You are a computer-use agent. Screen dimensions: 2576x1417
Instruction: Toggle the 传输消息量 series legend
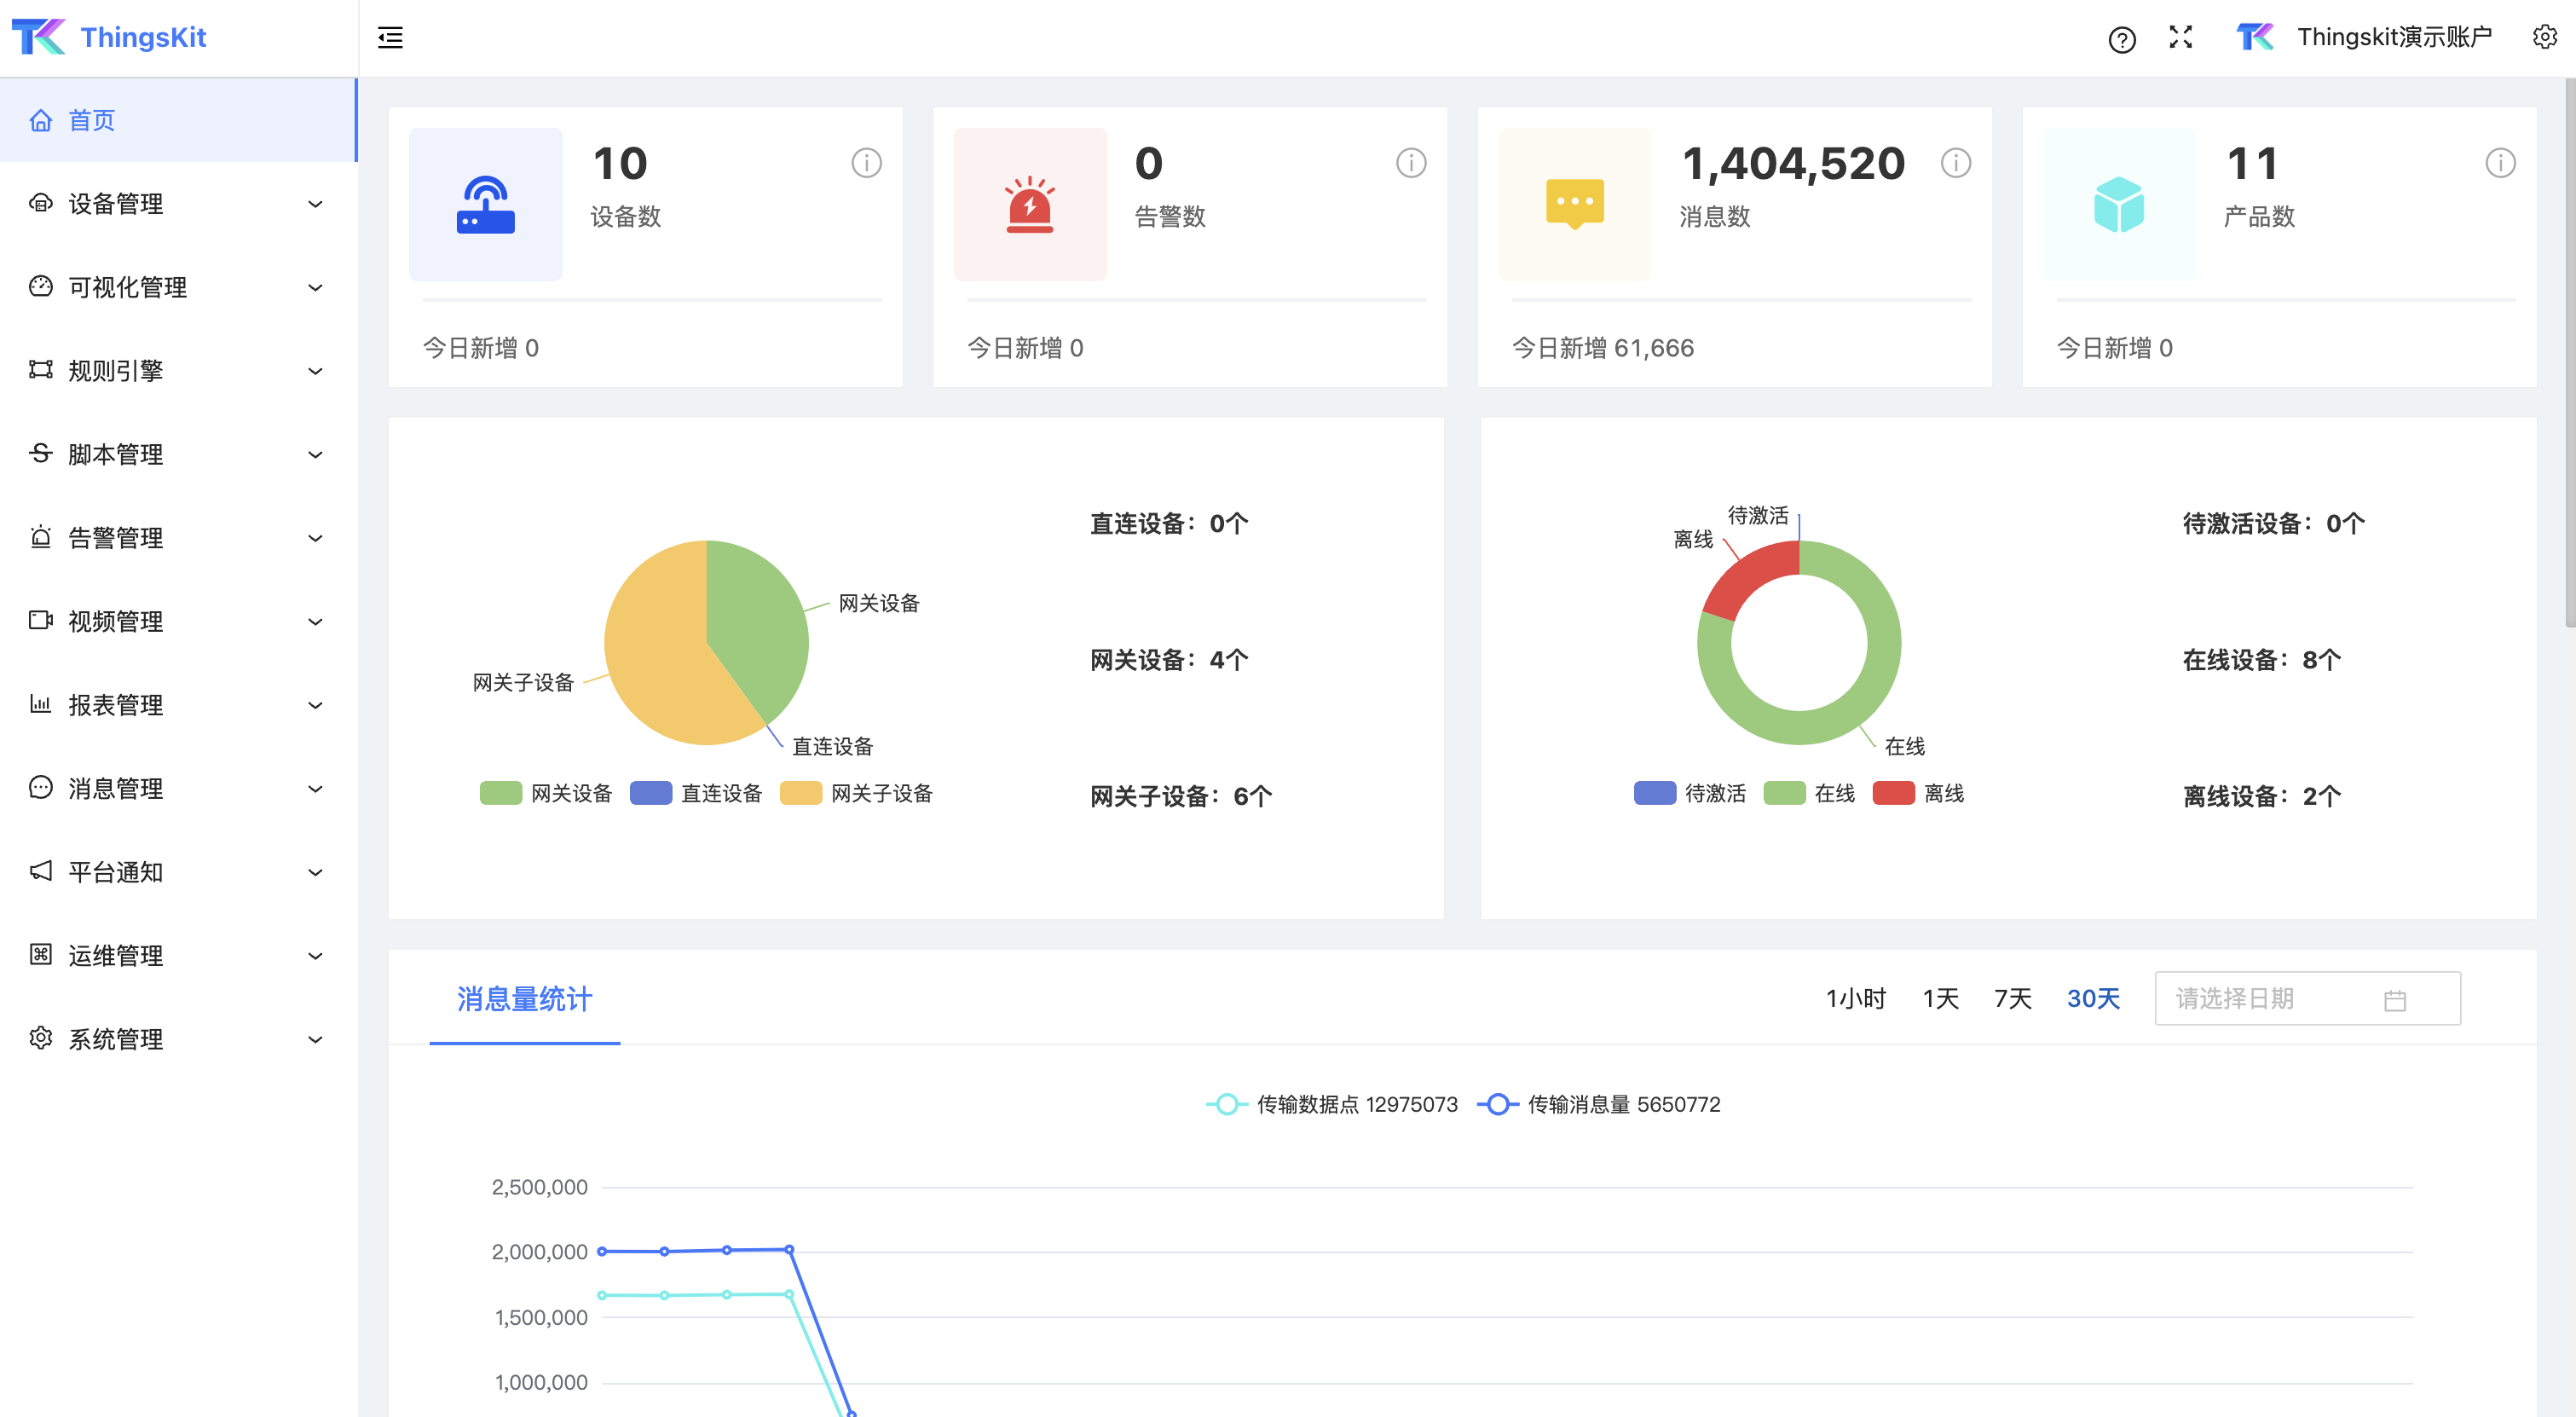[x=1599, y=1104]
